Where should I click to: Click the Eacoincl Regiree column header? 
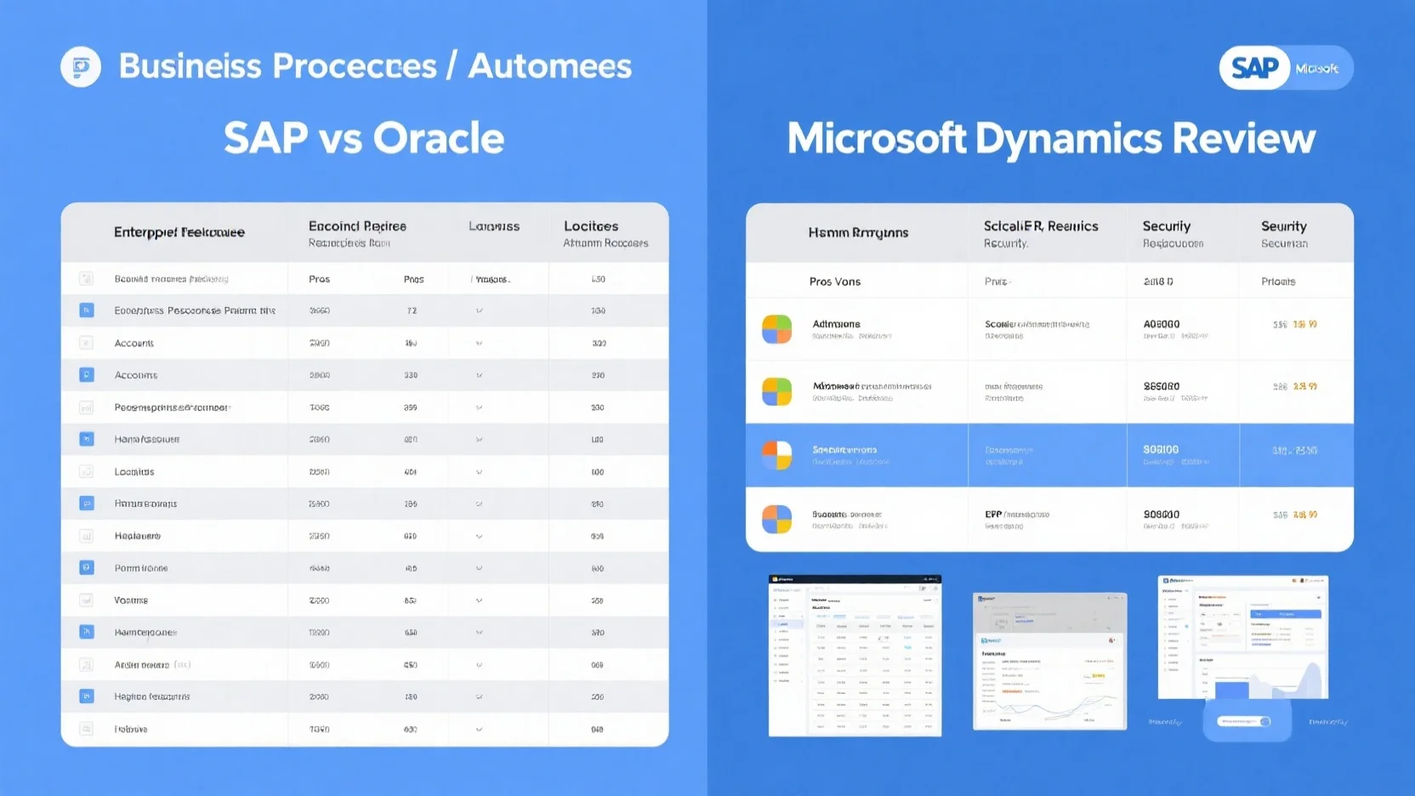pos(357,226)
